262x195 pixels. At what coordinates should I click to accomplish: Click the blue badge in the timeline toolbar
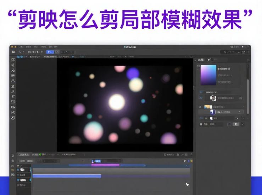97,161
